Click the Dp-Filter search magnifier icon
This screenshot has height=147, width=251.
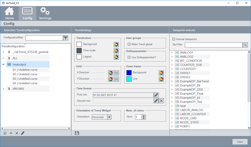coord(245,45)
